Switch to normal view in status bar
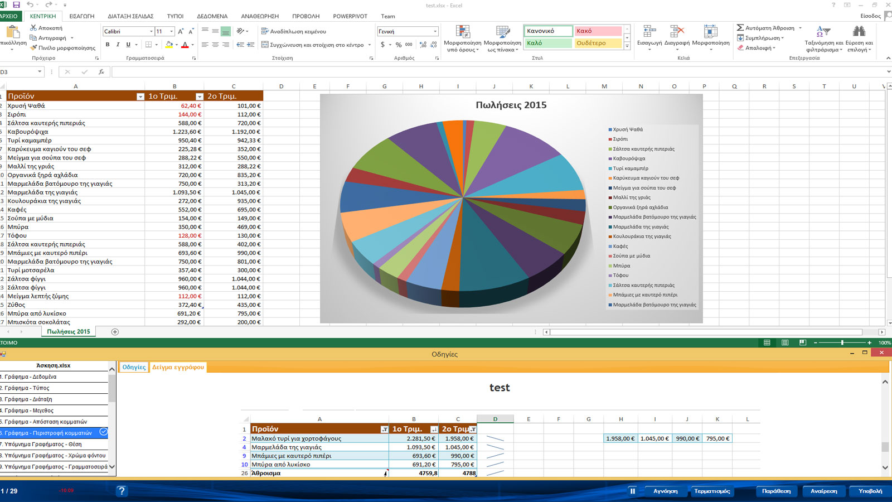The image size is (892, 502). [767, 342]
